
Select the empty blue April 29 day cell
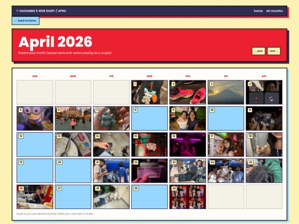pyautogui.click(x=149, y=197)
